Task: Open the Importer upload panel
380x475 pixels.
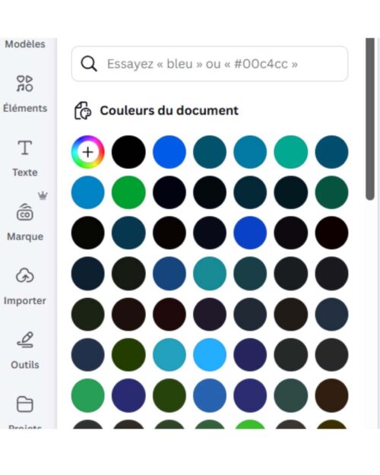Action: [x=25, y=287]
